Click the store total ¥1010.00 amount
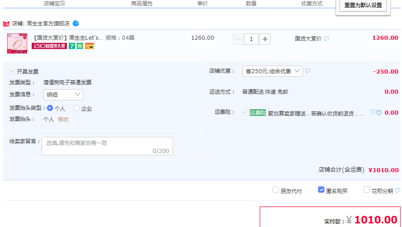This screenshot has width=402, height=227. [384, 170]
